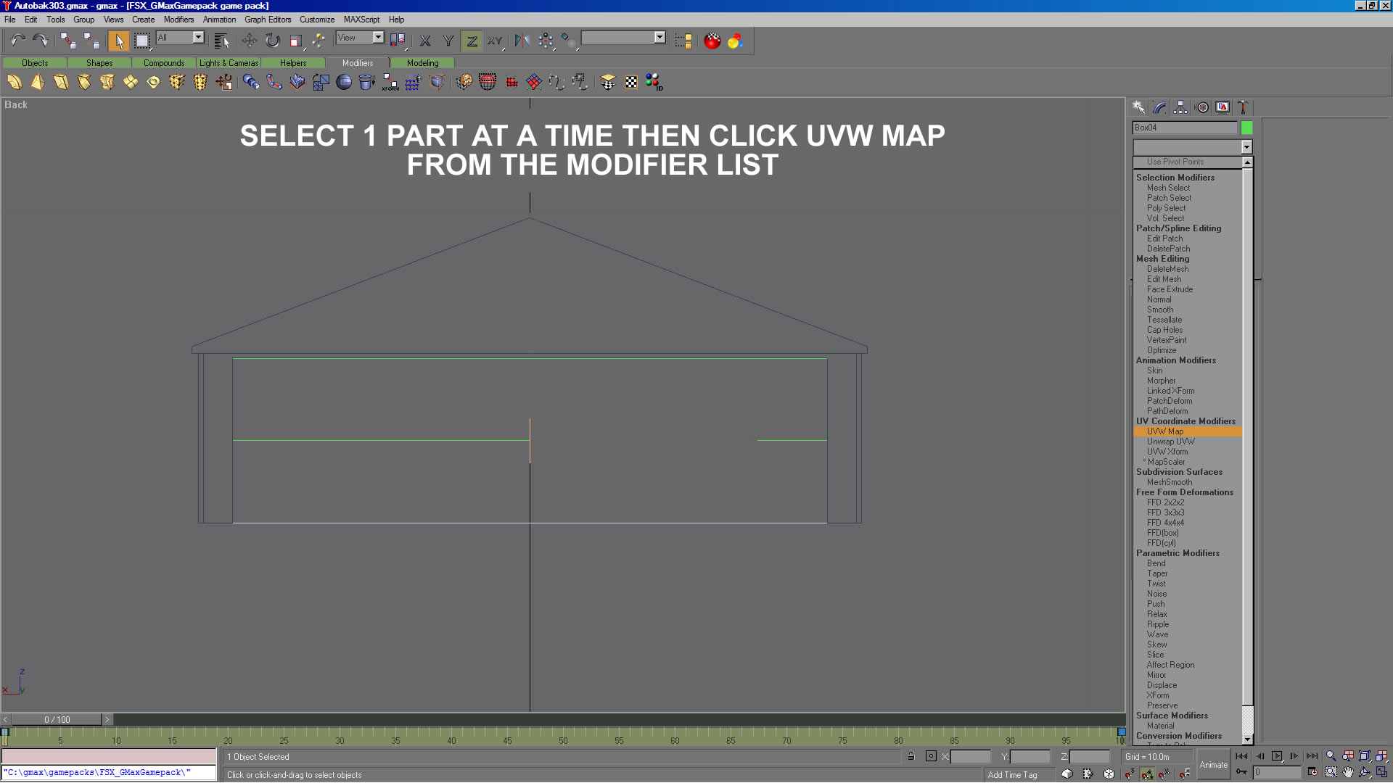This screenshot has height=783, width=1393.
Task: Click the Mirror Selected Objects icon
Action: [x=522, y=41]
